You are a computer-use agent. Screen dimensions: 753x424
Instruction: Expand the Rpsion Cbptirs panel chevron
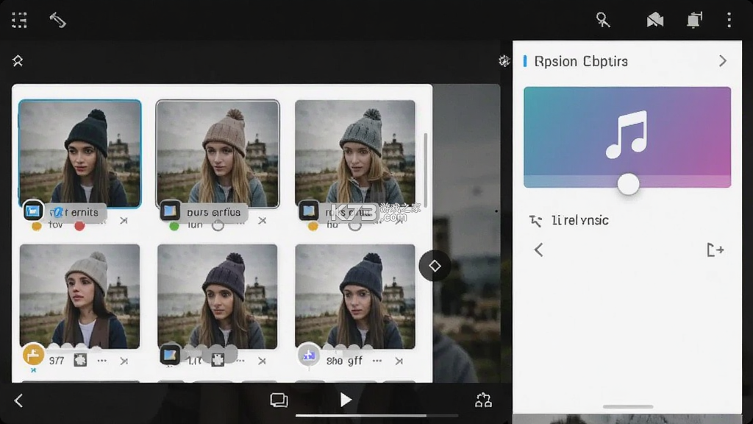722,60
